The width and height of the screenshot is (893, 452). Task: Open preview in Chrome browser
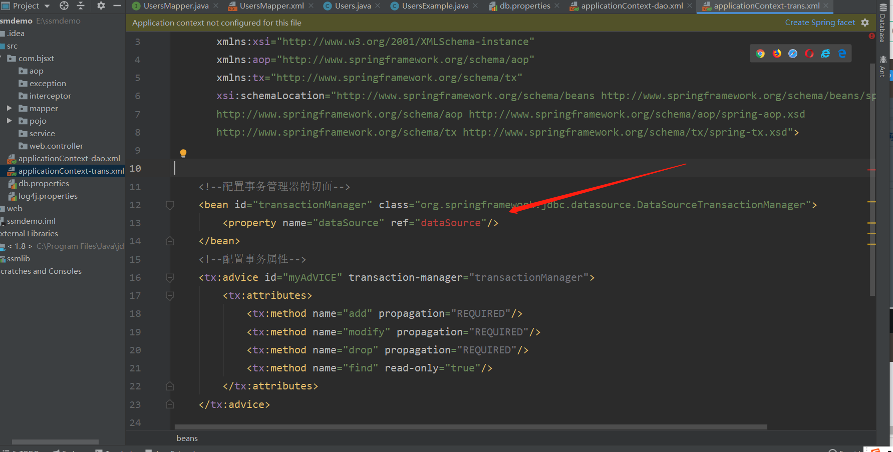tap(760, 54)
